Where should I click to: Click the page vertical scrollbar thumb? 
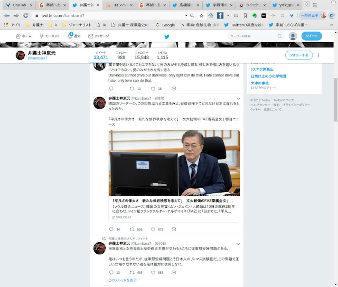(336, 100)
